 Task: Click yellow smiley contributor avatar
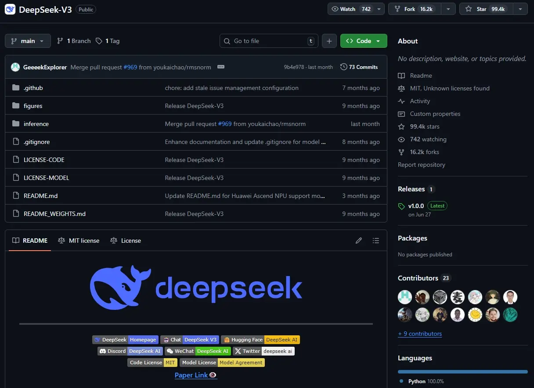(475, 315)
